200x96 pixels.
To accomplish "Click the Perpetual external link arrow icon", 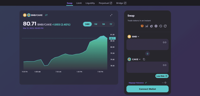I will point(111,3).
